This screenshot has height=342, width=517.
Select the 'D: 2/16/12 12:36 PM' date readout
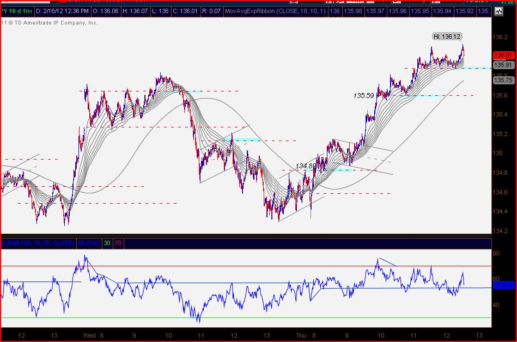click(62, 11)
